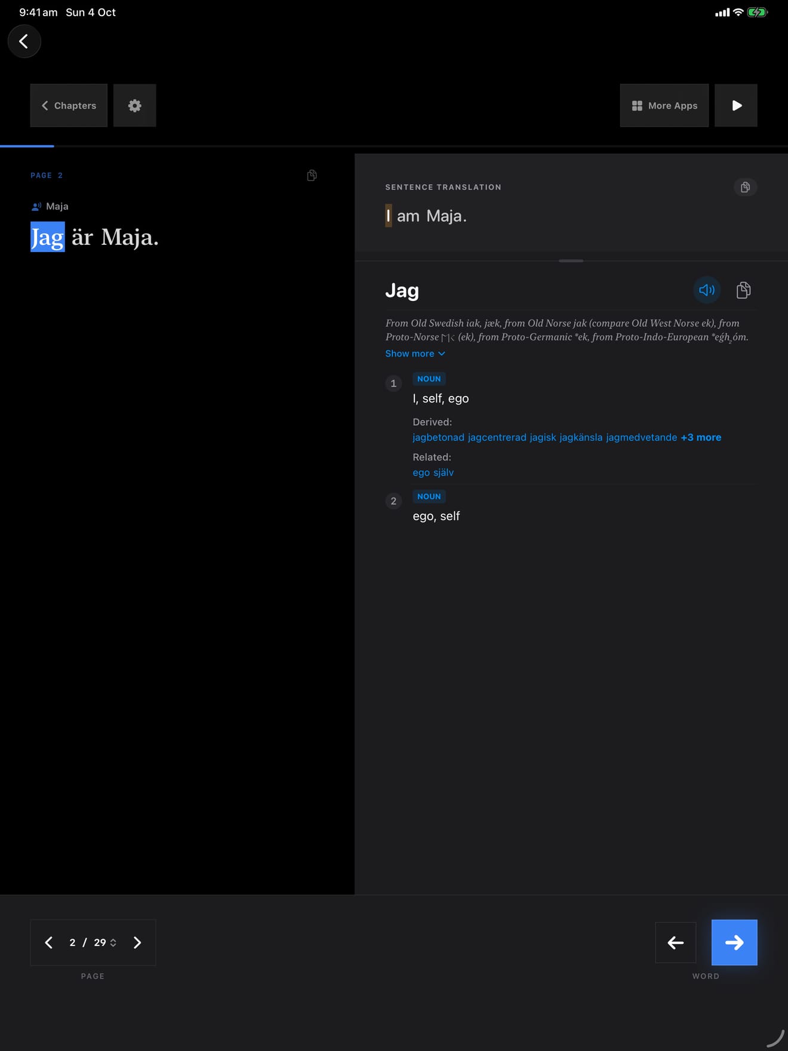Tap translated word "Maja." in English sentence

[x=447, y=216]
